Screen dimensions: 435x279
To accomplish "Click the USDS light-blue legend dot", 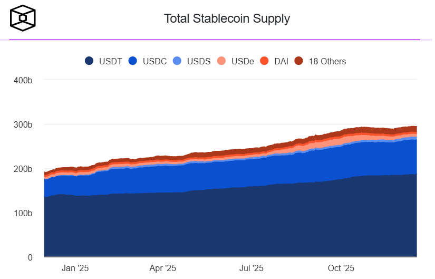I will (x=177, y=61).
